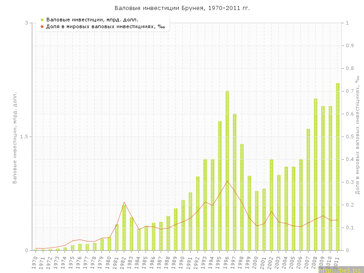This screenshot has width=364, height=273.
Task: Click the orange legend marker for Доля в мировых
Action: [42, 26]
